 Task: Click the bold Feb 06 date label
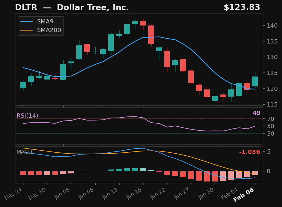click(244, 195)
